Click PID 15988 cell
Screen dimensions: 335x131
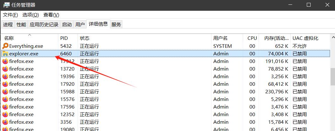click(68, 92)
